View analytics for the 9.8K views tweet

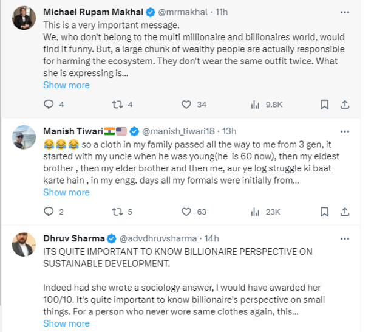pyautogui.click(x=256, y=105)
